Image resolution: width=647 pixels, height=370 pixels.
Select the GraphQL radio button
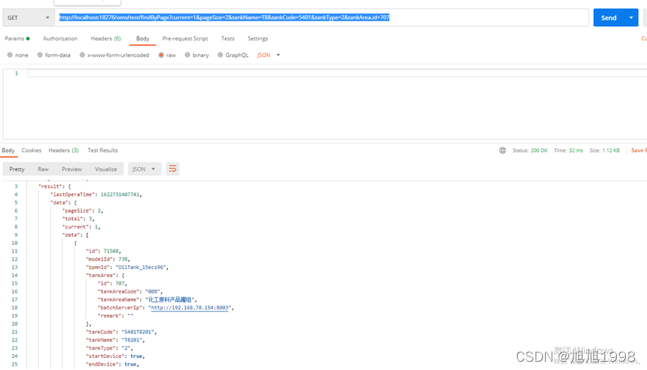(220, 55)
